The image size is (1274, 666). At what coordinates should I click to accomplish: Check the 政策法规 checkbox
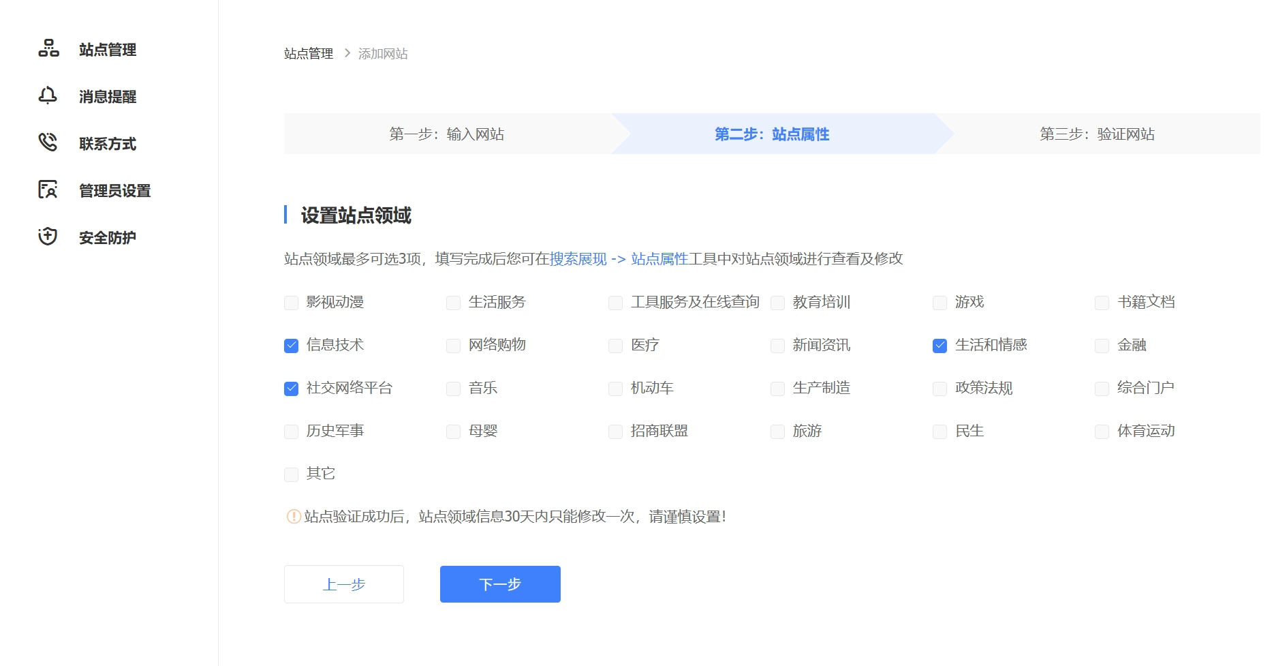coord(939,389)
